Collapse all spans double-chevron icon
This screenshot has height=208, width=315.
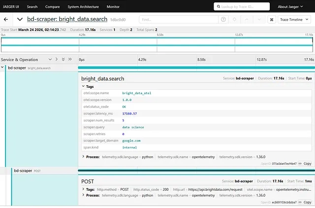pyautogui.click(x=70, y=59)
